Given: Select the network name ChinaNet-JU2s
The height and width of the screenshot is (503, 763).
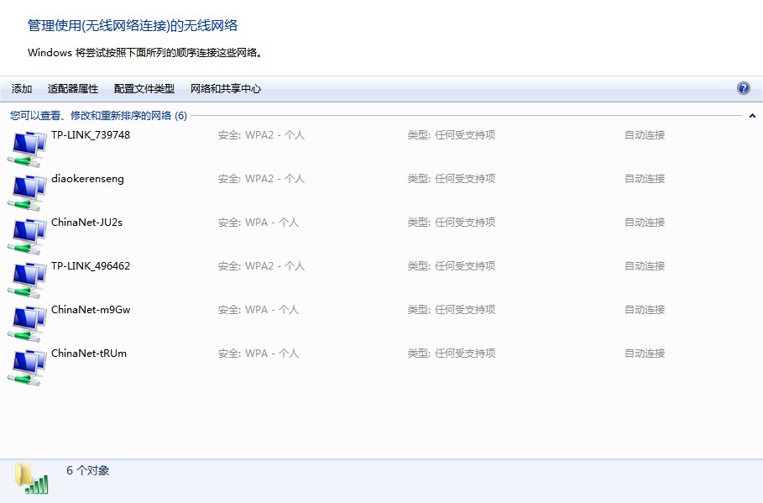Looking at the screenshot, I should point(86,222).
